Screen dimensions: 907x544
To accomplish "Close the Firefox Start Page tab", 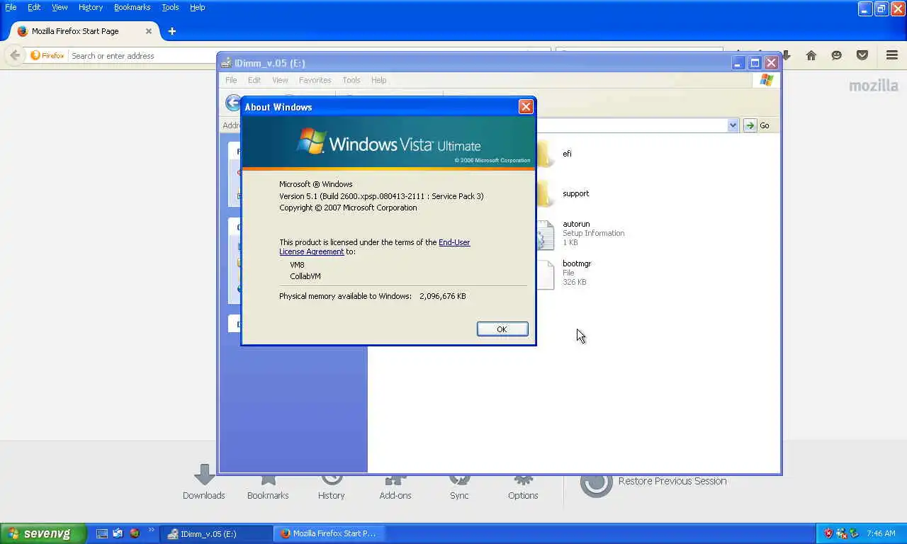I will coord(149,31).
